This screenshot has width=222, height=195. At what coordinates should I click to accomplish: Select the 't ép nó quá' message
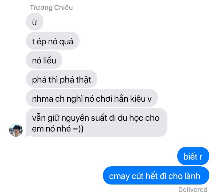(52, 41)
